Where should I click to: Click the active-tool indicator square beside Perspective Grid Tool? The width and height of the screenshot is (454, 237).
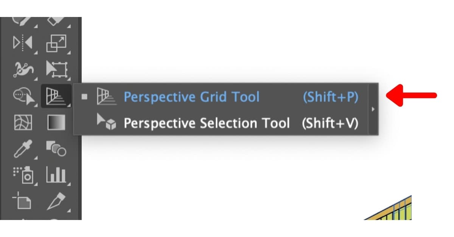click(85, 97)
